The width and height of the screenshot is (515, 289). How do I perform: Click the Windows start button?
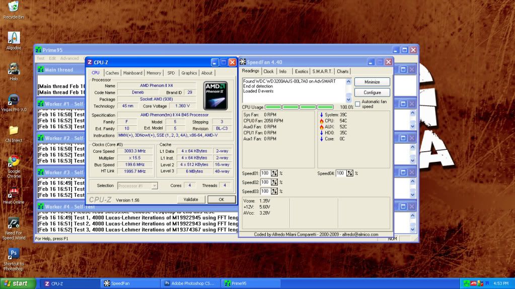click(18, 283)
